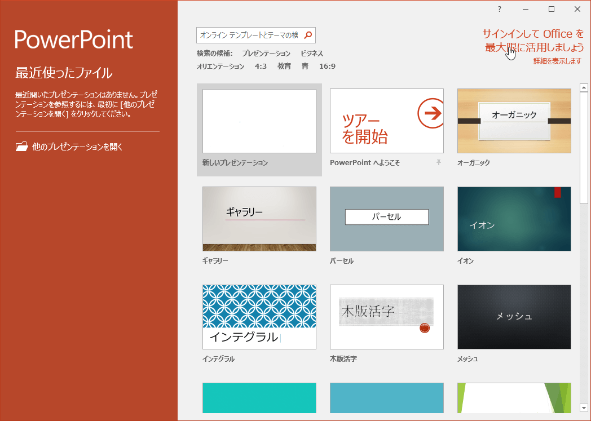Click the folder icon to open other presentations

(x=21, y=147)
